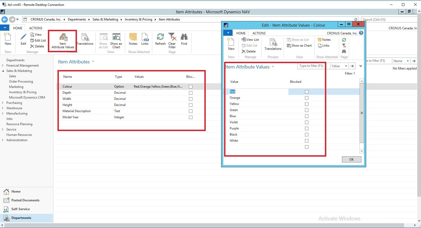Click Search box in main window
The height and width of the screenshot is (228, 421).
[389, 19]
